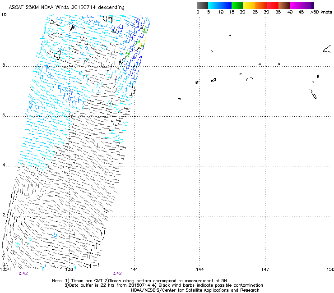Image resolution: width=334 pixels, height=293 pixels.
Task: Click longitude axis label '141'
Action: (x=134, y=270)
